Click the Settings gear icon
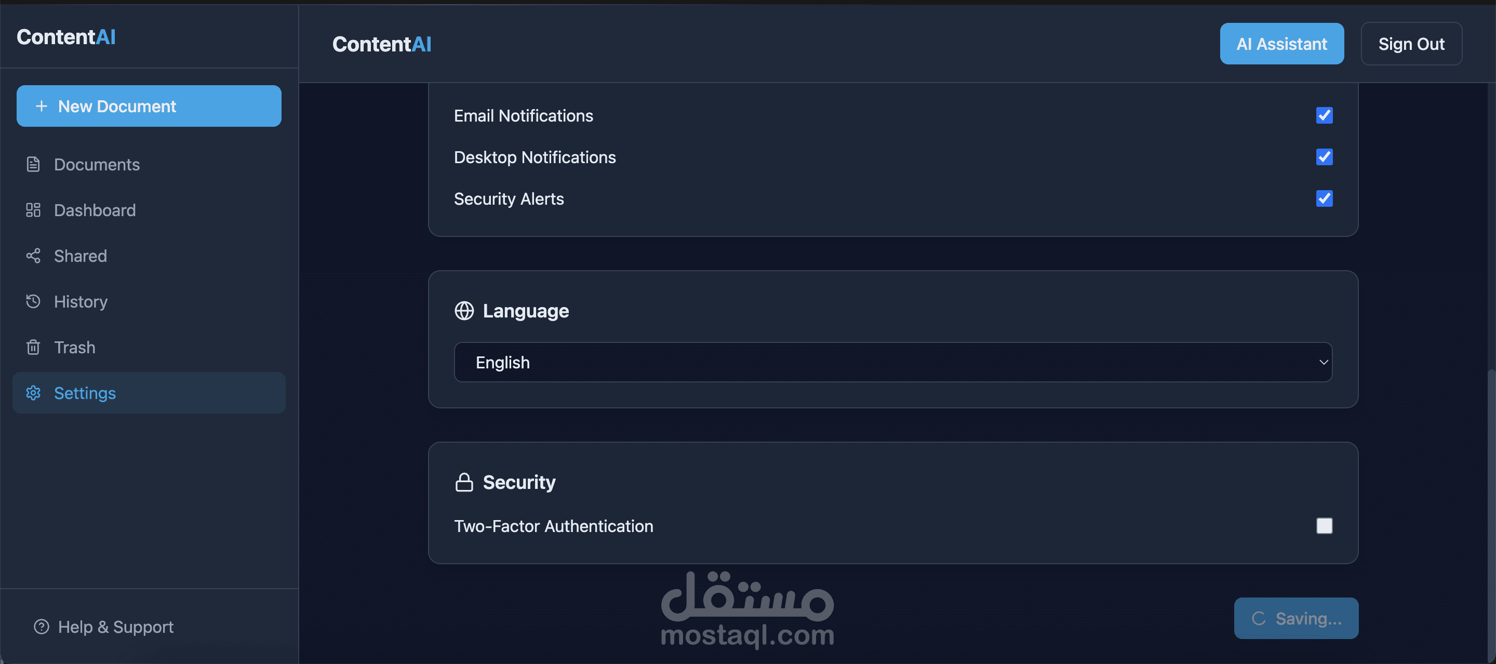This screenshot has width=1496, height=664. [33, 393]
